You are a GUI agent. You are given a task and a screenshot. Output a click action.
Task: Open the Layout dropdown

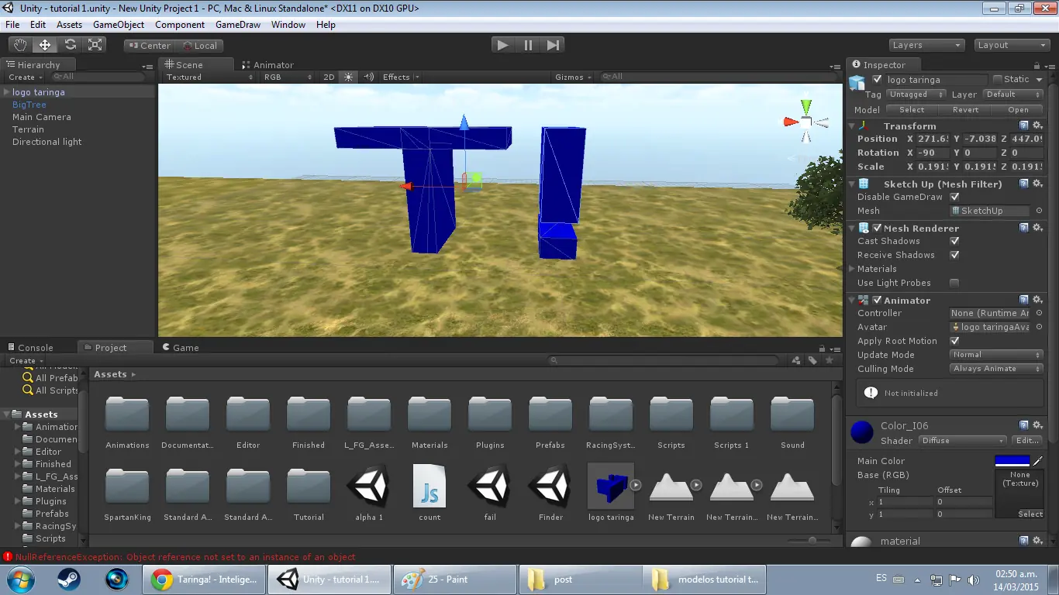tap(1012, 45)
